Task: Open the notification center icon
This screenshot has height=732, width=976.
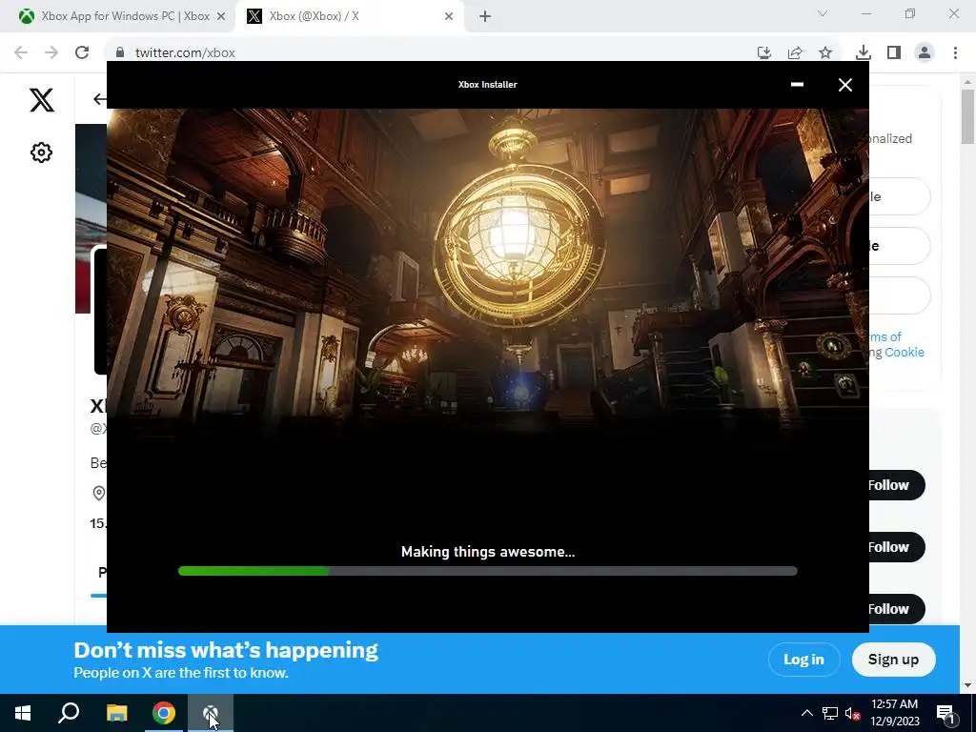Action: click(x=945, y=713)
